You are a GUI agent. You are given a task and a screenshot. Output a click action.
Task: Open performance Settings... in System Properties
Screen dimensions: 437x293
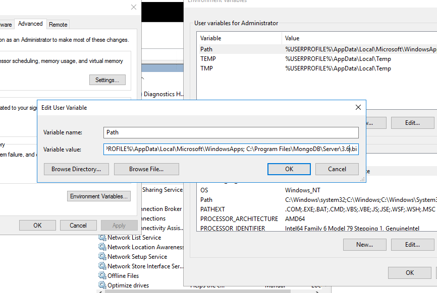click(x=107, y=80)
